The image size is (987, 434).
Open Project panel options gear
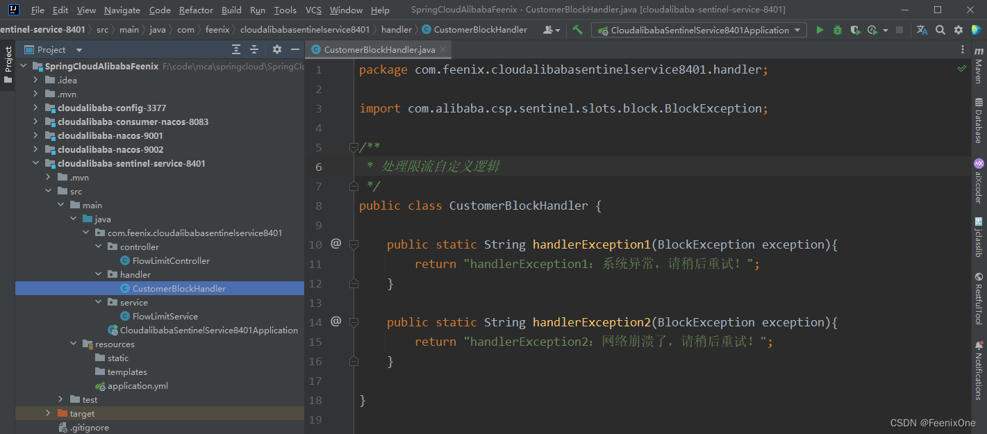point(277,49)
